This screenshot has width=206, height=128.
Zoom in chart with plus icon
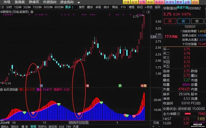[x=153, y=126]
